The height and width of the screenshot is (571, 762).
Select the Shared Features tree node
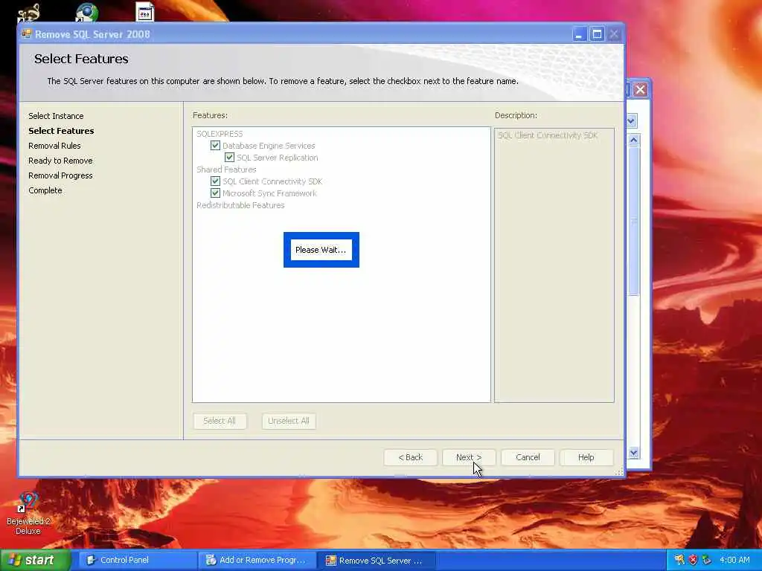pyautogui.click(x=226, y=170)
